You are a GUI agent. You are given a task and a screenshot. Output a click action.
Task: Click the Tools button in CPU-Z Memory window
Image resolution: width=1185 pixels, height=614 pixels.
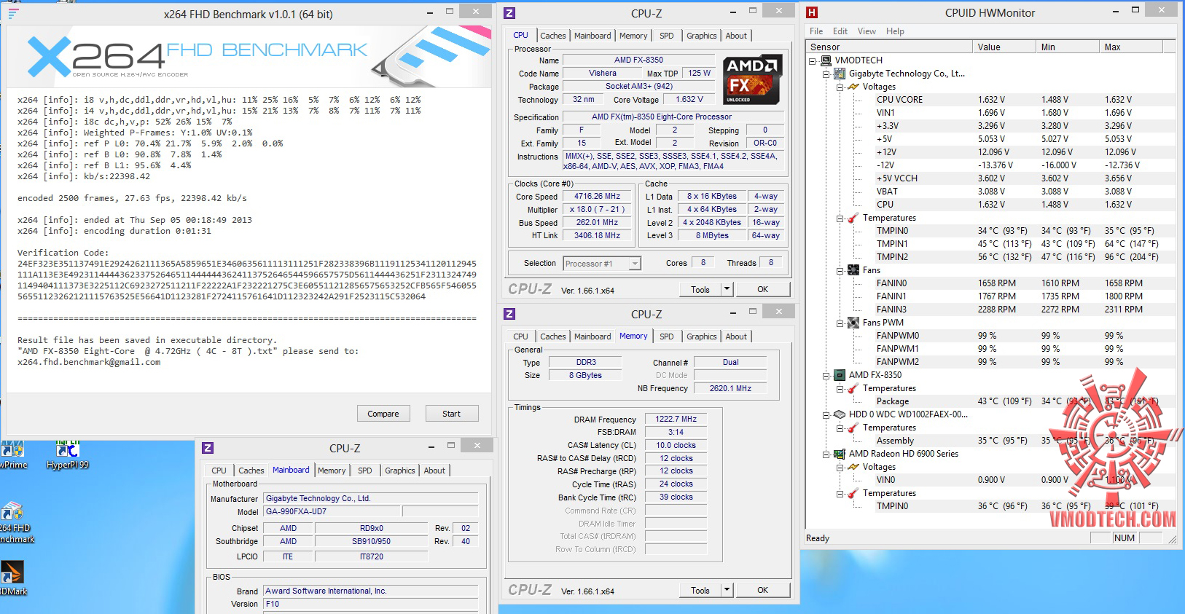tap(700, 590)
